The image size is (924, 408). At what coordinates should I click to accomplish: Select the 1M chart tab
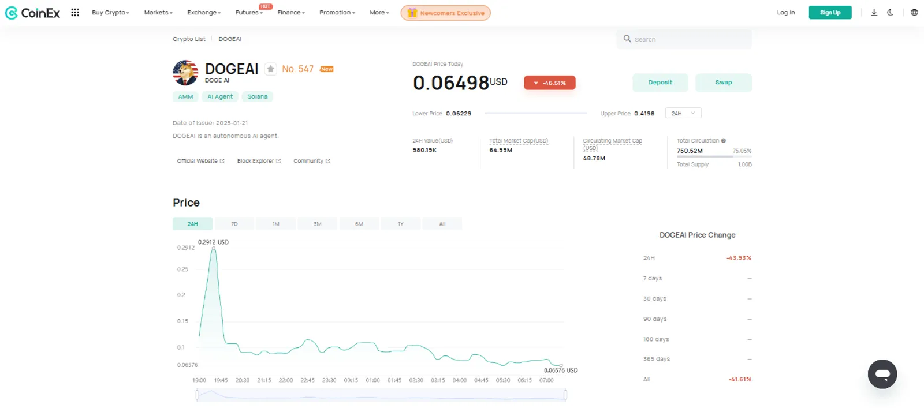pyautogui.click(x=275, y=224)
